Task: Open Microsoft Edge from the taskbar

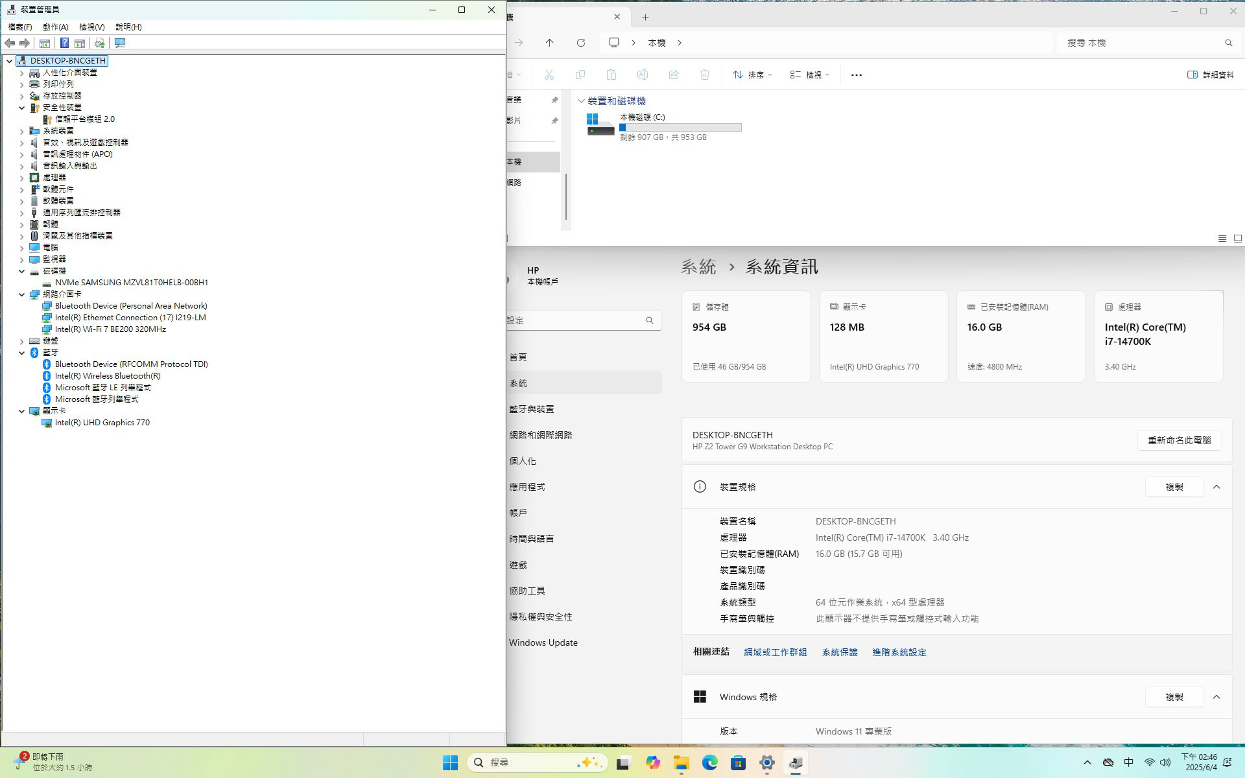Action: coord(710,762)
